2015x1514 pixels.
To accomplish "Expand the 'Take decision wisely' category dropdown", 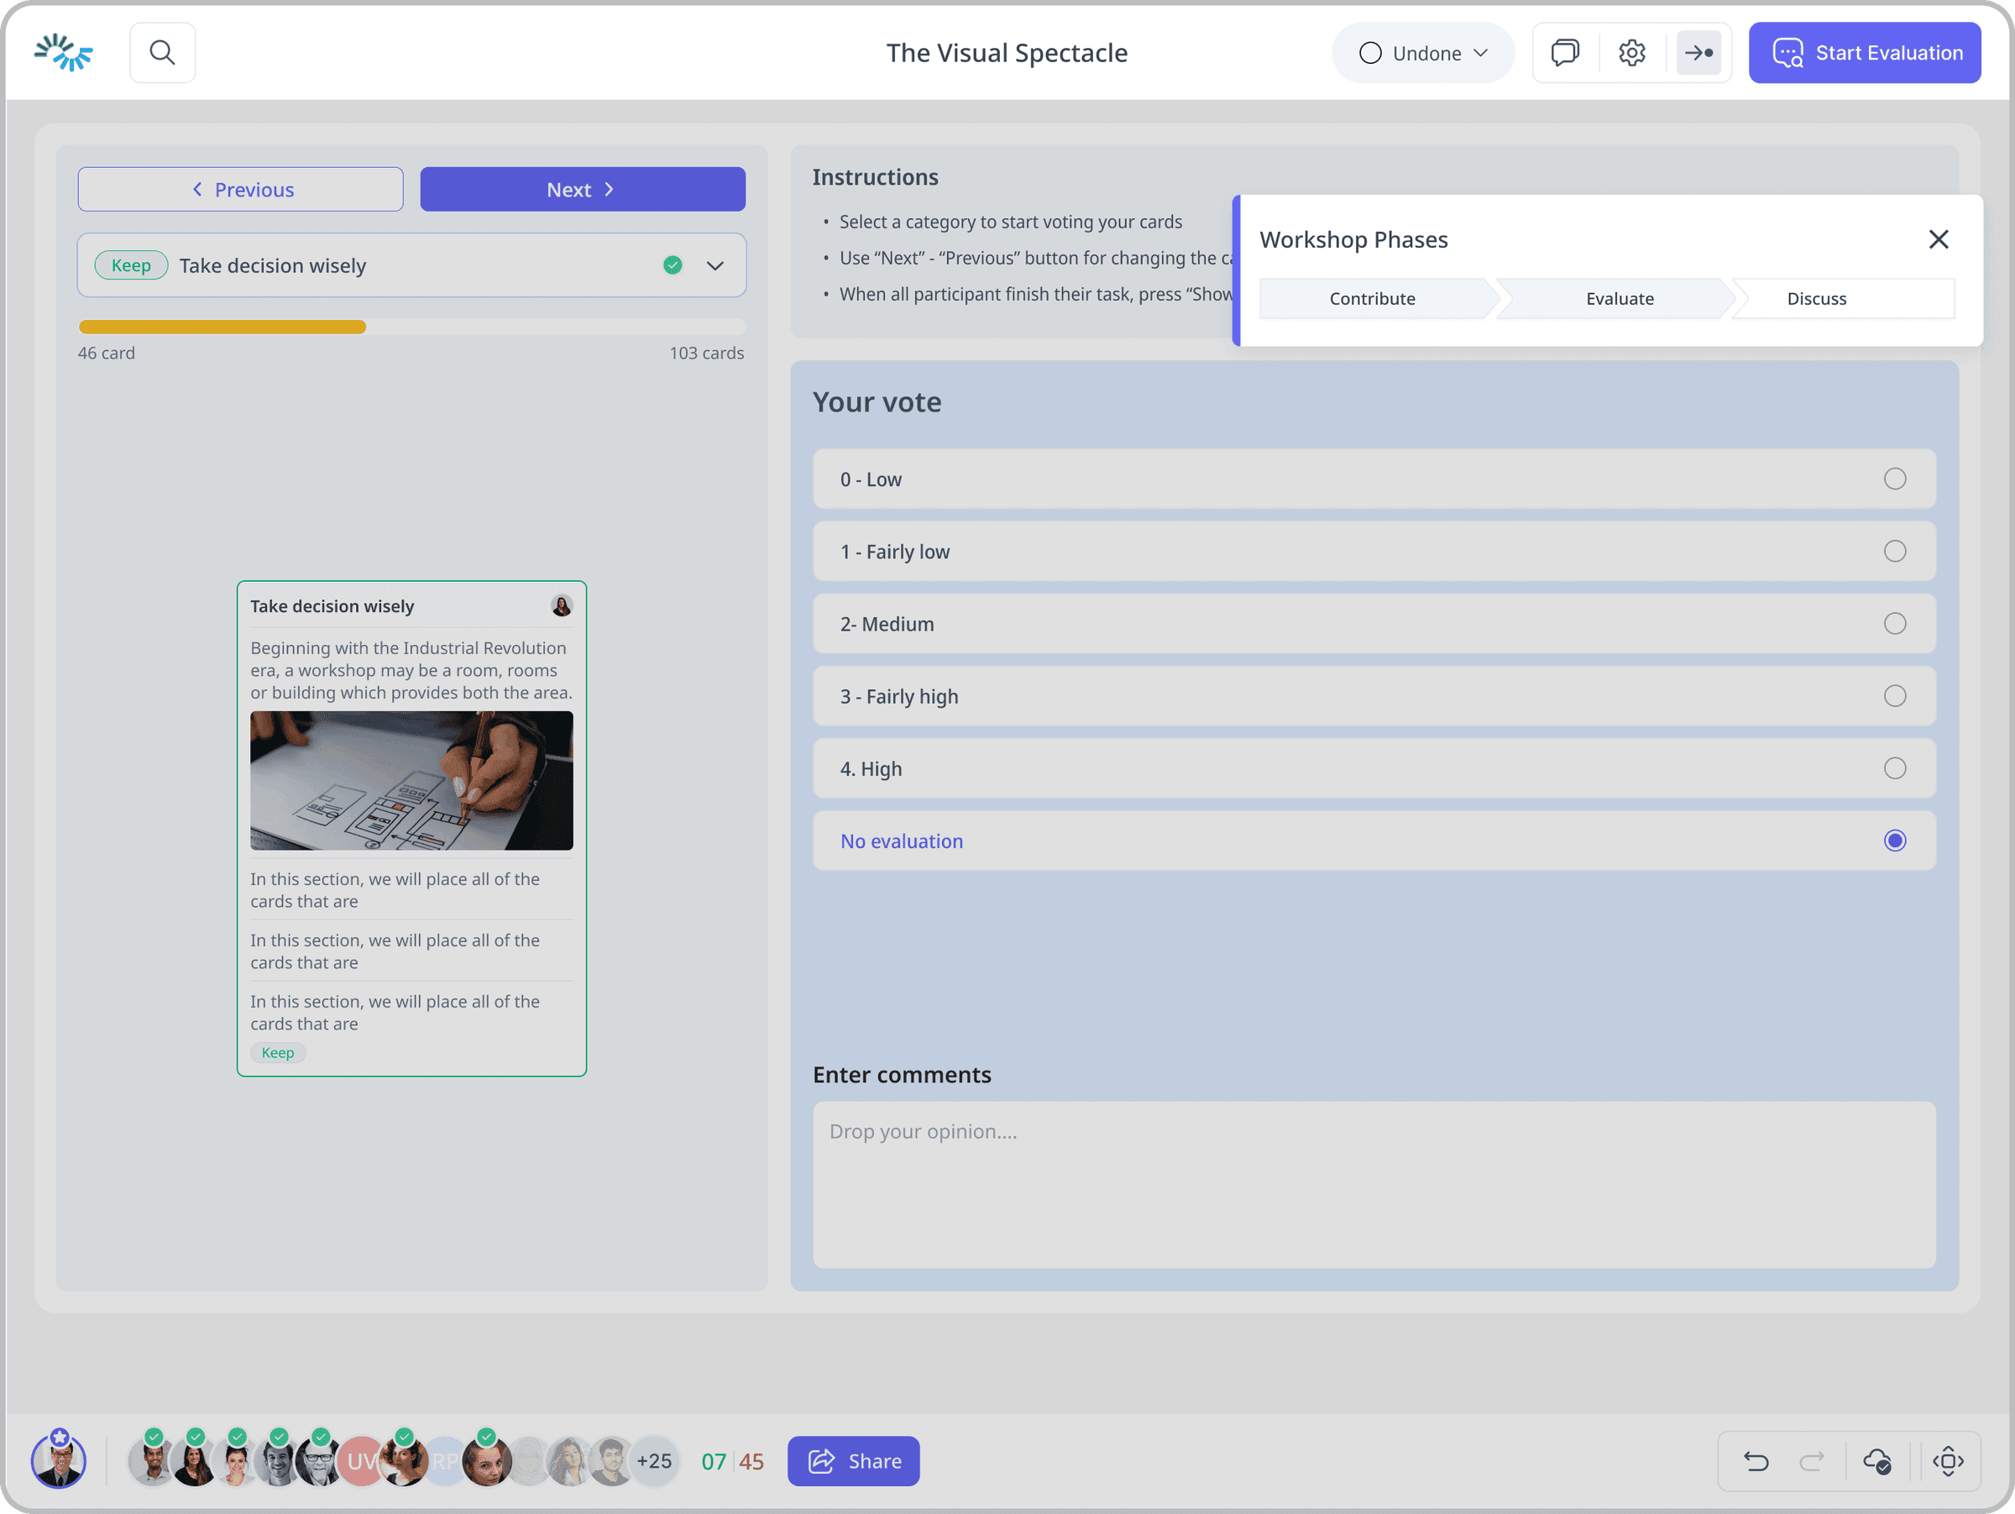I will click(x=715, y=266).
